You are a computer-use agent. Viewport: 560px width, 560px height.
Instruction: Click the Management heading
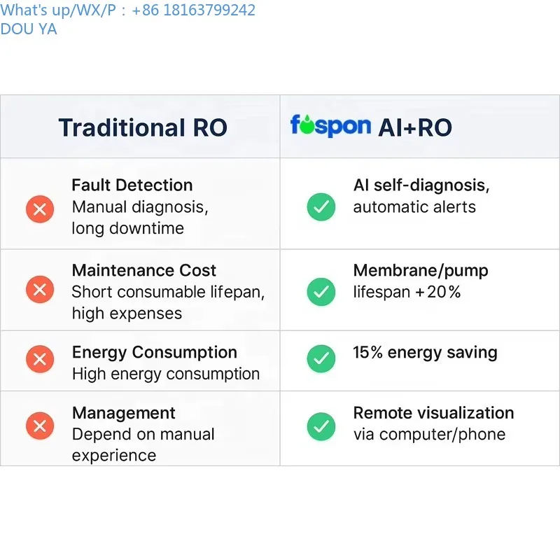pos(124,413)
